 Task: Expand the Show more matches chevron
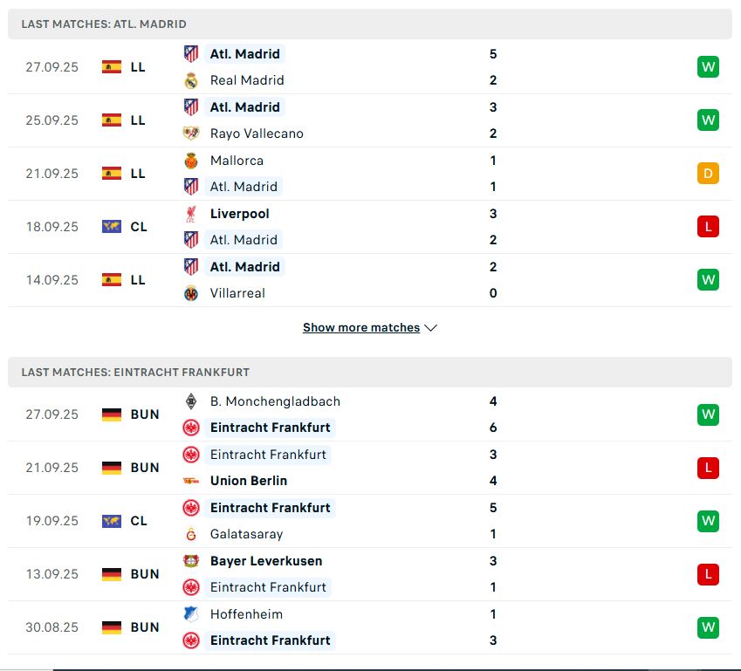pyautogui.click(x=430, y=328)
